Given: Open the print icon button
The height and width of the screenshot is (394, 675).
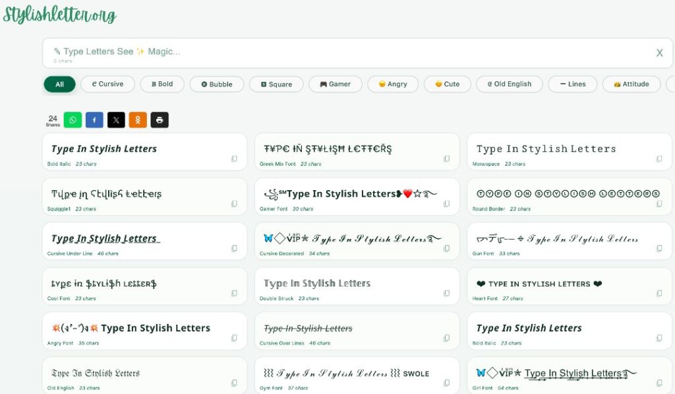Looking at the screenshot, I should [160, 120].
